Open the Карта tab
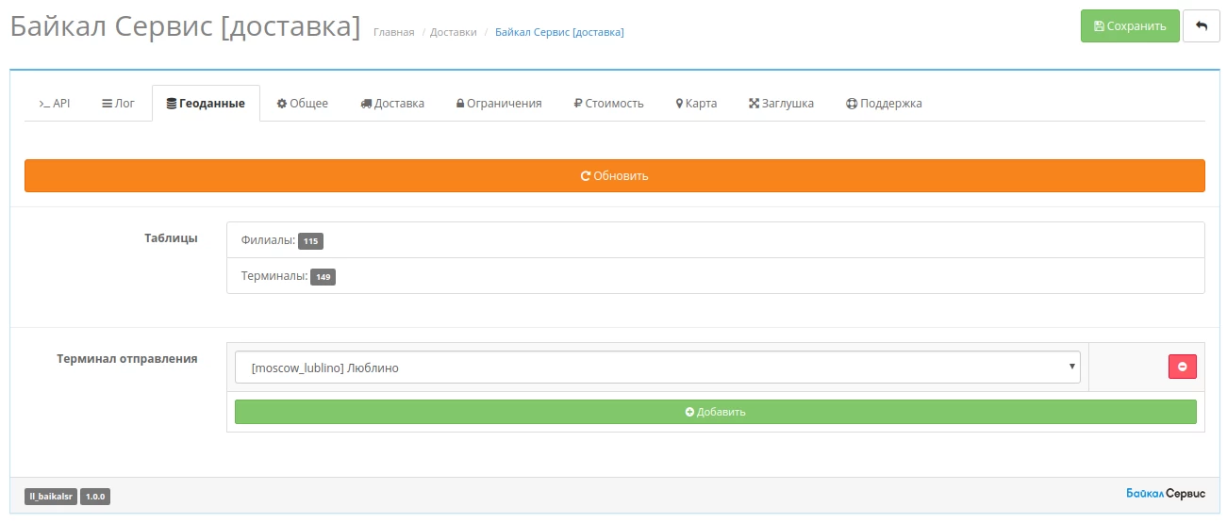The image size is (1227, 523). point(696,103)
